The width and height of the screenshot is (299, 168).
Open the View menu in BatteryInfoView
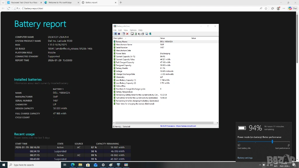point(126,30)
